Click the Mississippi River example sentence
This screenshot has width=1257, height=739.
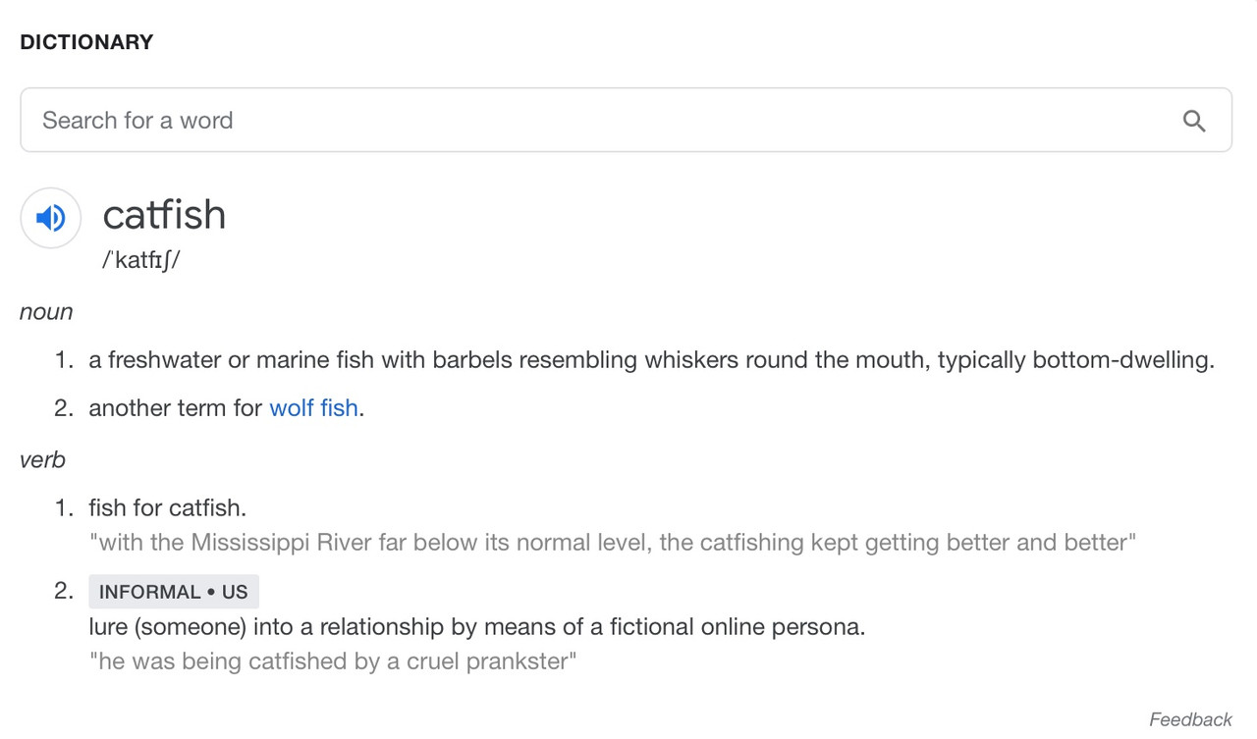click(612, 543)
